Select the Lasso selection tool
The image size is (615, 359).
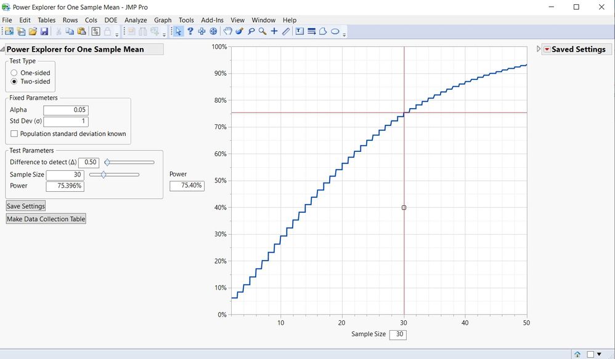click(250, 31)
